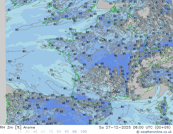The image size is (173, 134).
Task: Click the legend value 95
Action: (67, 132)
